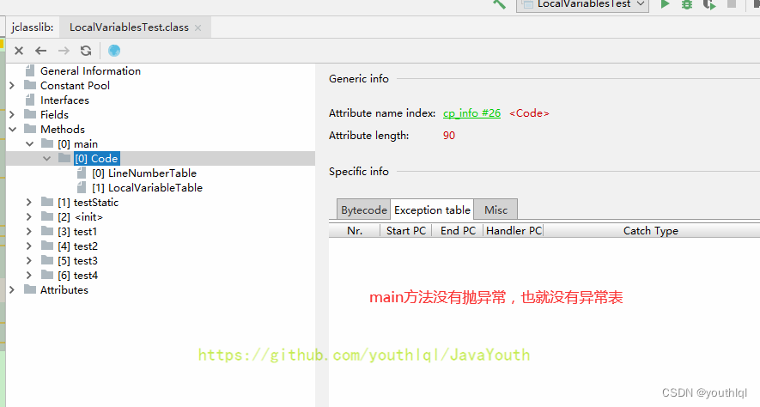Select [4] test2 tree item
The height and width of the screenshot is (407, 760).
click(77, 246)
